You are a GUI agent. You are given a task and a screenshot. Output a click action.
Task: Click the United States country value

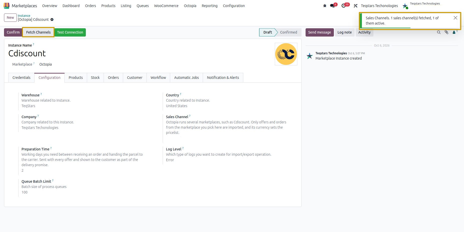coord(176,106)
